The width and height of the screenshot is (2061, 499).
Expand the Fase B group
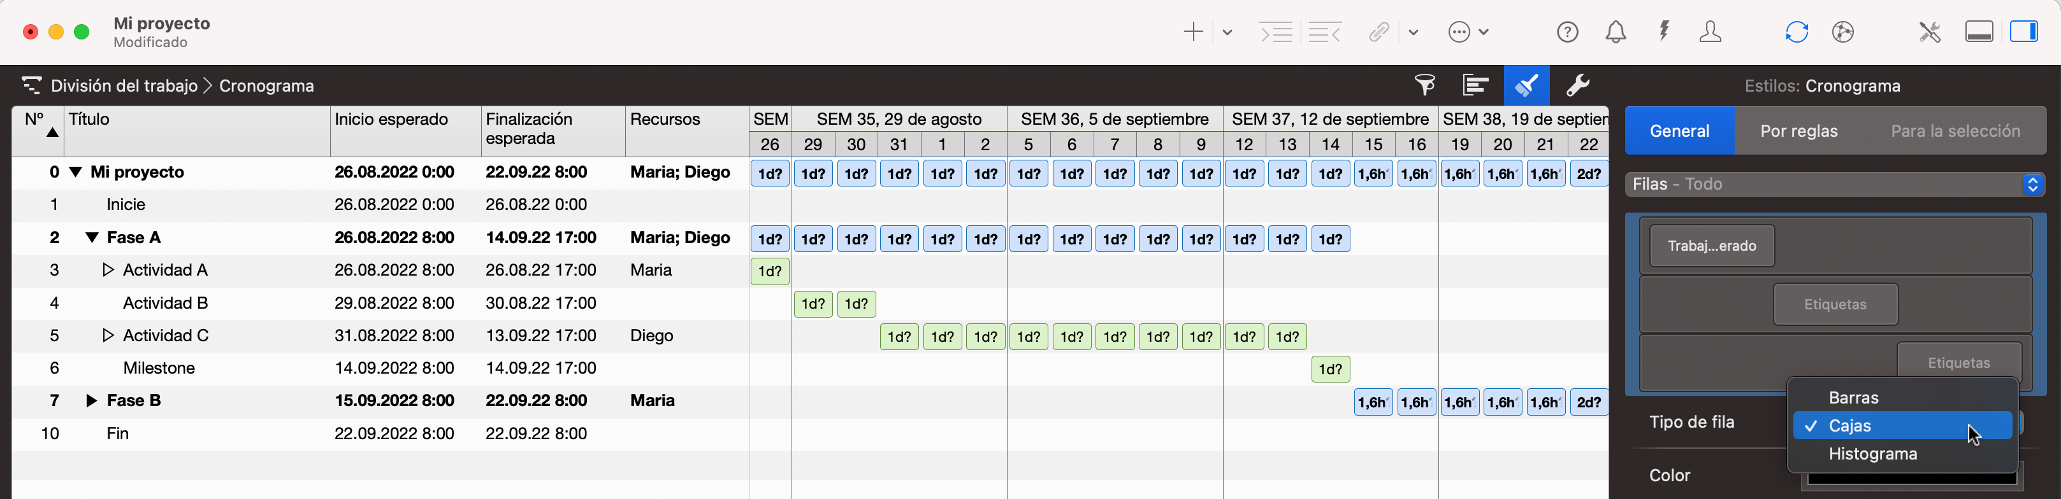coord(91,400)
